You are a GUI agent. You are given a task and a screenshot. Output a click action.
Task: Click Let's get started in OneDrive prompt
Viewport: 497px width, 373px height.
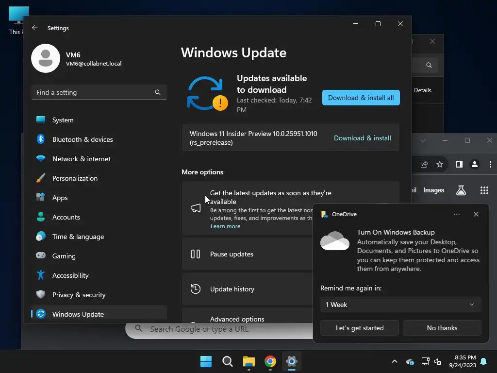click(360, 328)
